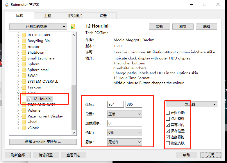Click the X coordinate field showing 954

click(115, 104)
